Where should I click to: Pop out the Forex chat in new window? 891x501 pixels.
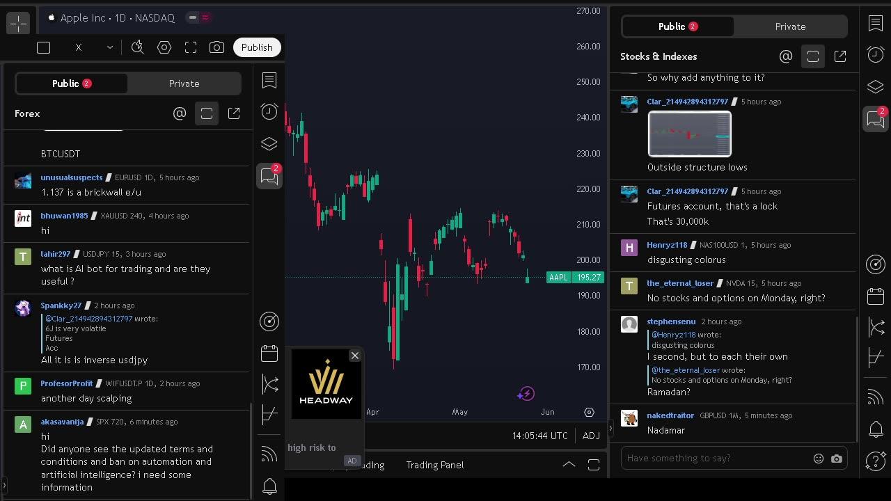coord(234,113)
